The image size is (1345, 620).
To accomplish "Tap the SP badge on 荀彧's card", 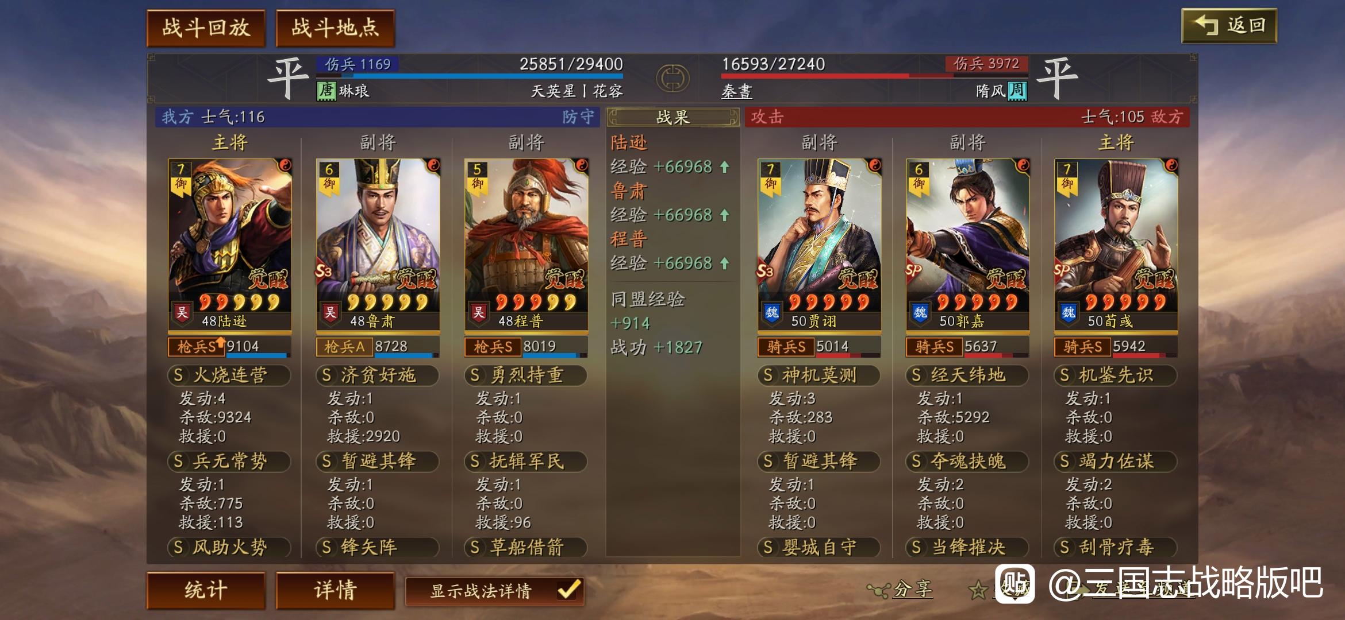I will pos(1062,270).
